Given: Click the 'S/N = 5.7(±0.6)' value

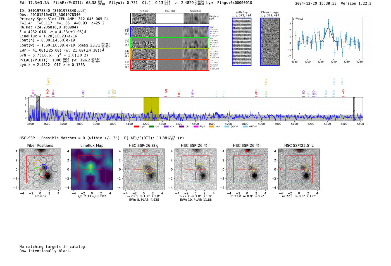Looking at the screenshot, I should click(36, 55).
